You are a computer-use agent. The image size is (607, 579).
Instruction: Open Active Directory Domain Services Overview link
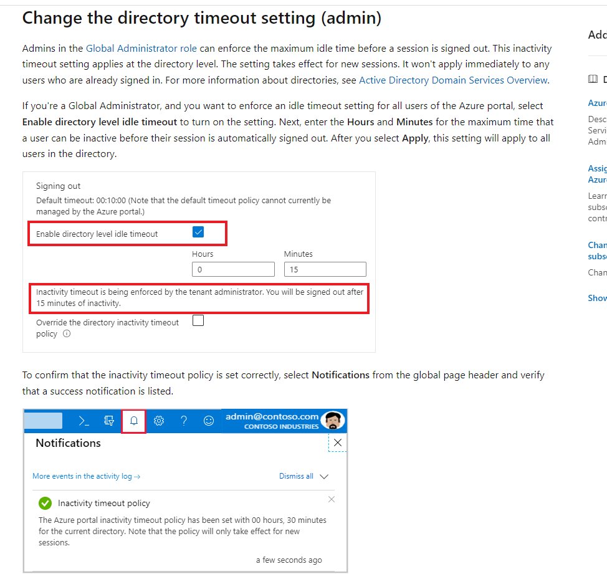tap(453, 80)
